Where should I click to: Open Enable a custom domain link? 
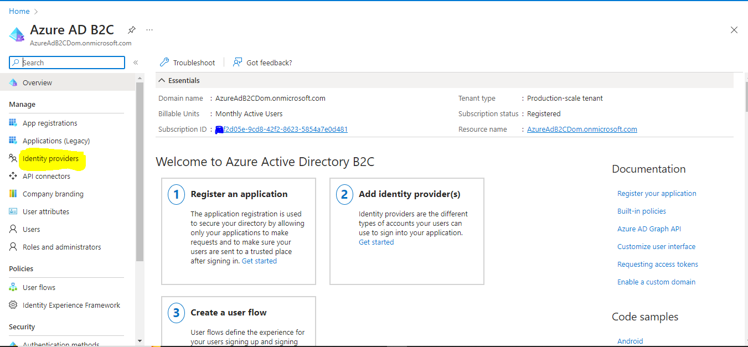click(656, 282)
